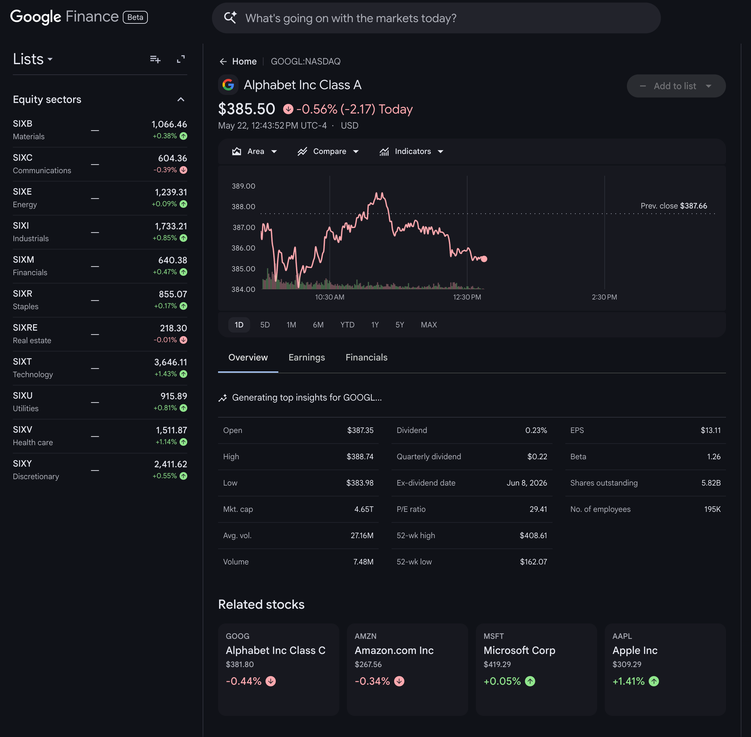
Task: Click red down arrow on GOOG card
Action: pos(271,681)
